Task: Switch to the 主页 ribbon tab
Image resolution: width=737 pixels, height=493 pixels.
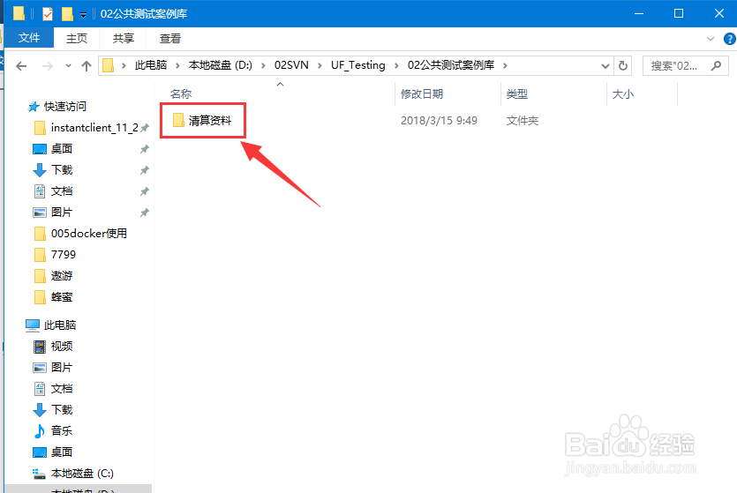Action: tap(77, 39)
